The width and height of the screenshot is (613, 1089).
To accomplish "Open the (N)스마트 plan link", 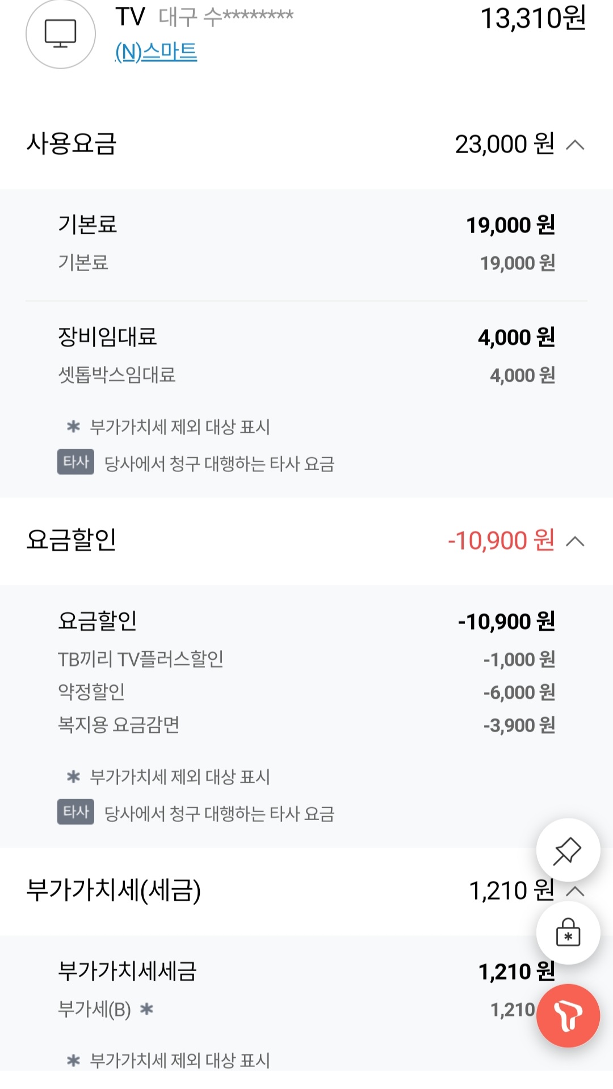I will coord(156,52).
